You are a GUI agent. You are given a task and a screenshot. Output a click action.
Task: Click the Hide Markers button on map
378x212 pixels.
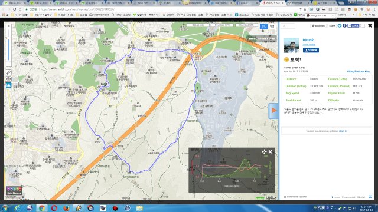pyautogui.click(x=14, y=190)
